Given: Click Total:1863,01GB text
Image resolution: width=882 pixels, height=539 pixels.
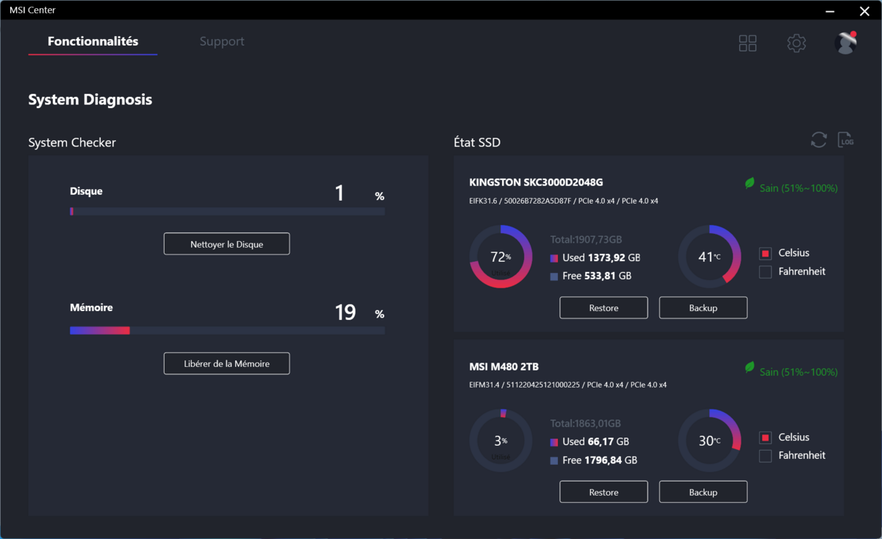Looking at the screenshot, I should click(x=586, y=424).
